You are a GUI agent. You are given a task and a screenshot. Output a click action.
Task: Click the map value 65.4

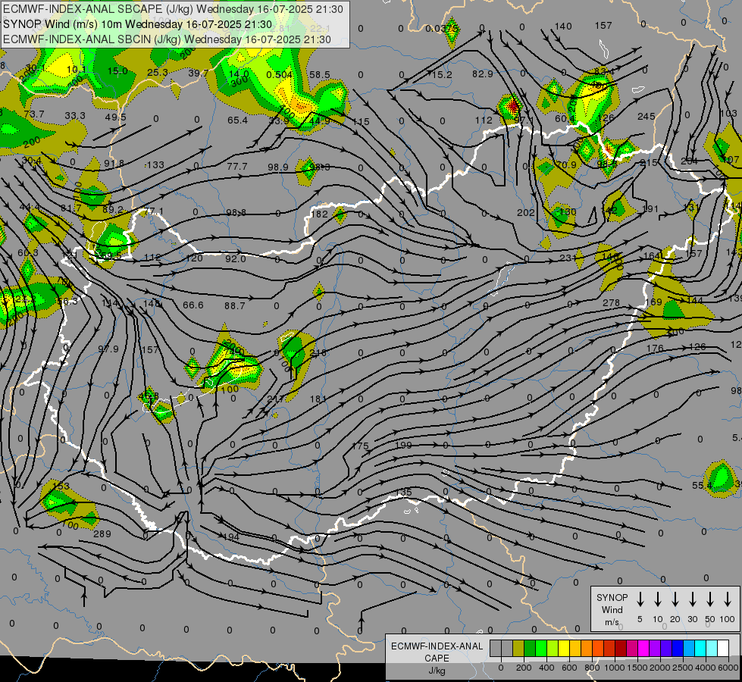[237, 120]
